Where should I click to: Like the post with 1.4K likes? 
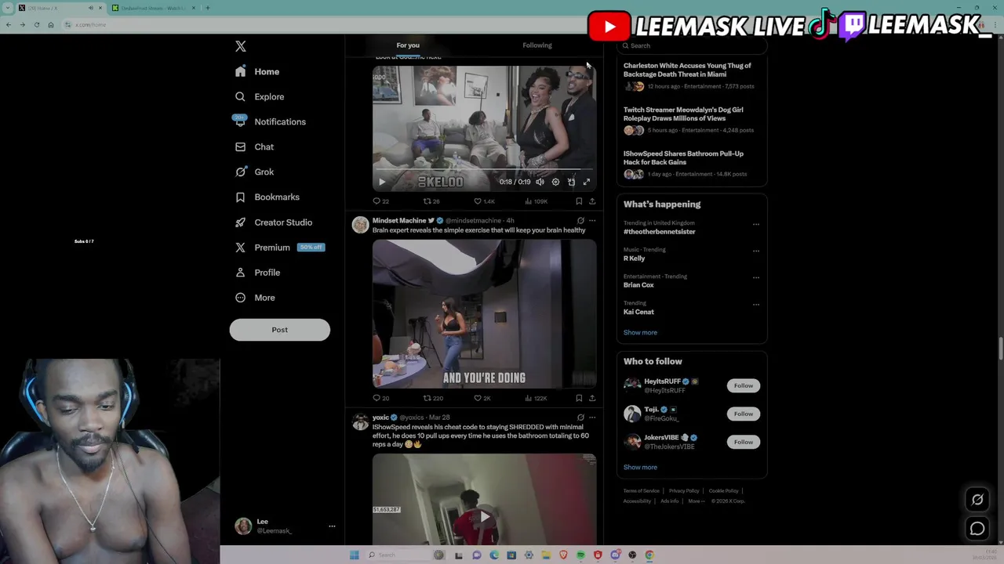[484, 201]
